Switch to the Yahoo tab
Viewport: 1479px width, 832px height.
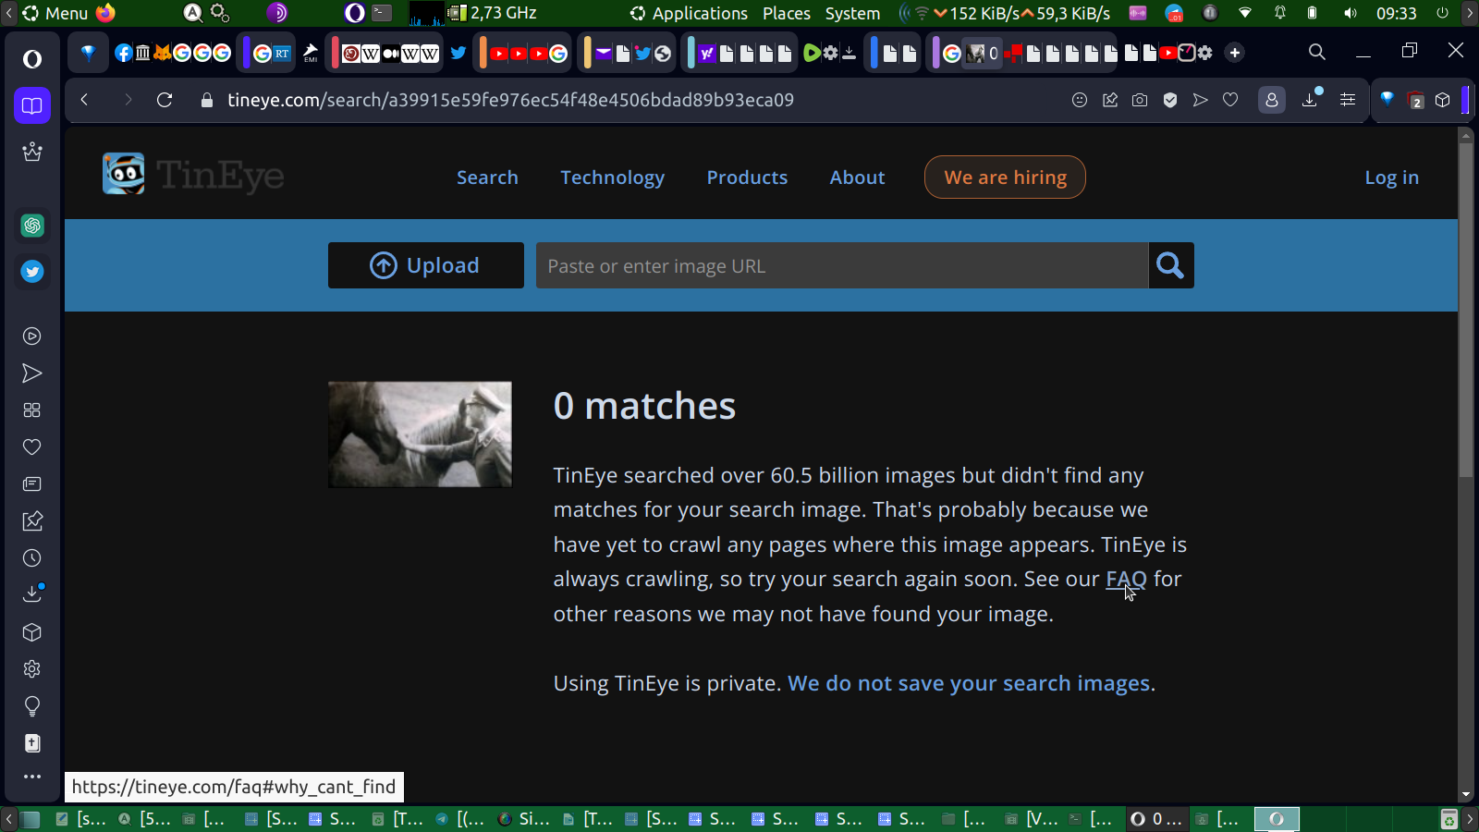point(707,53)
